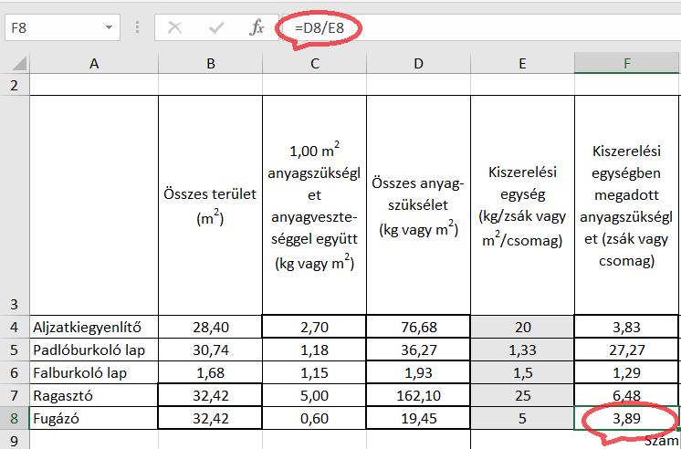Select the 'Falburkoló lap' cell
Viewport: 681px width, 449px height.
tap(94, 372)
